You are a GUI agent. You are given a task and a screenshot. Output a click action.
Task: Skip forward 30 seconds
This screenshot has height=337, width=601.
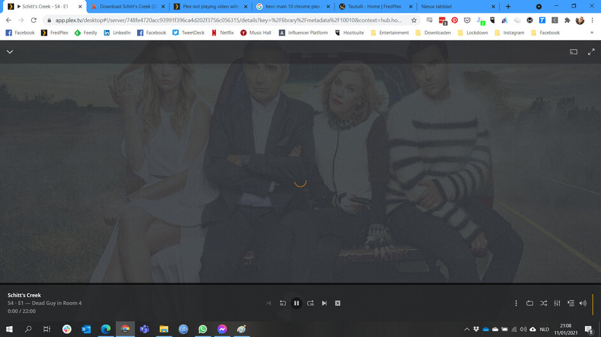coord(310,303)
